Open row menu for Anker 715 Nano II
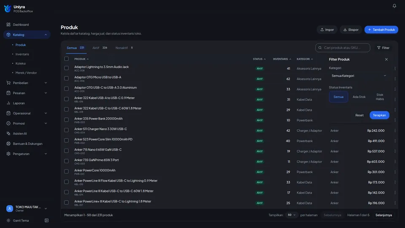Screen dimensions: 405x228 tap(395, 151)
